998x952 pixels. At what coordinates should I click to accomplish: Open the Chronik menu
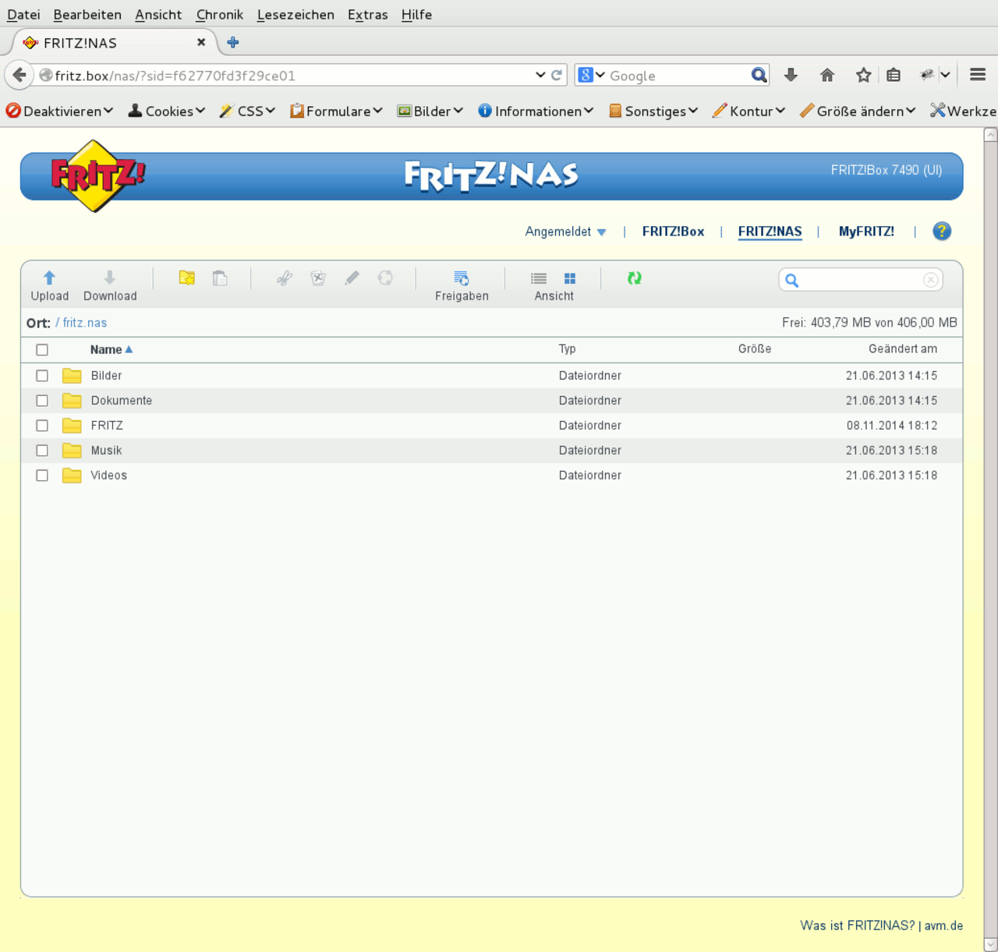(x=220, y=14)
